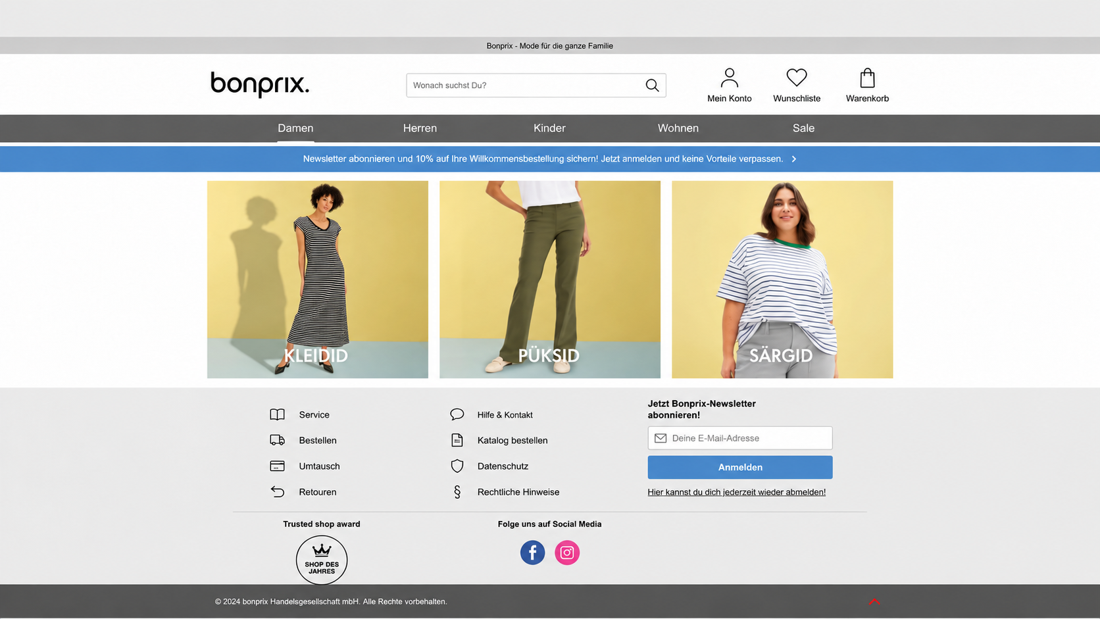Open the Hilfe & Kontakt link
This screenshot has width=1100, height=619.
(505, 415)
